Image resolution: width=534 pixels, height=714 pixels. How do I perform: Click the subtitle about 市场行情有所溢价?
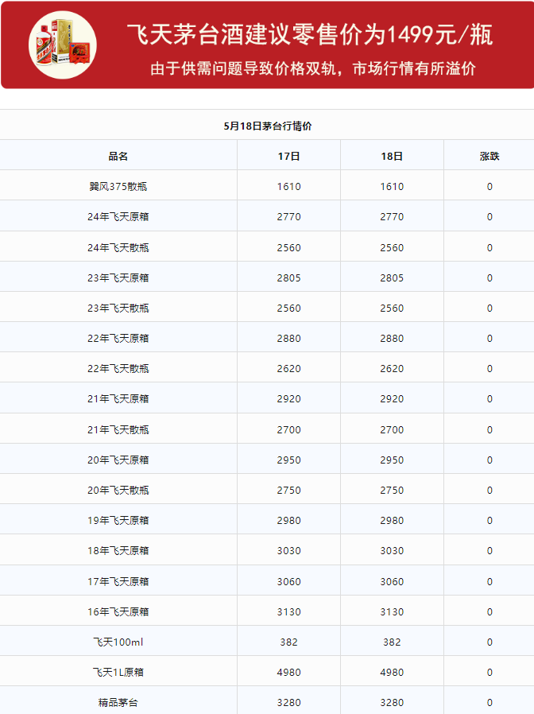click(x=313, y=68)
